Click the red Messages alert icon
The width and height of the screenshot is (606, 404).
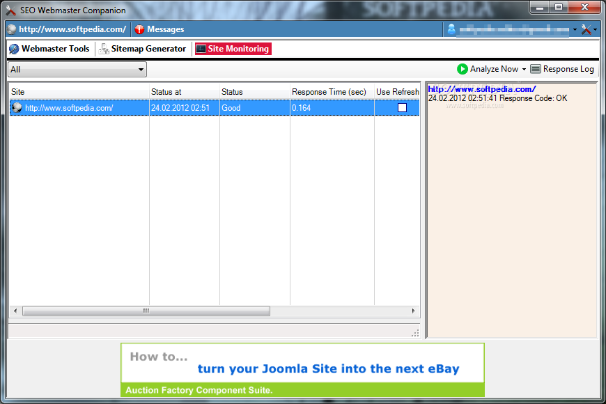tap(139, 29)
